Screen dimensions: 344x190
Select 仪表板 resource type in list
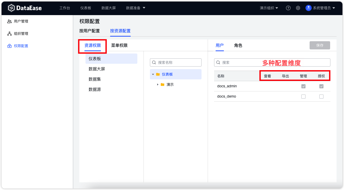click(111, 59)
